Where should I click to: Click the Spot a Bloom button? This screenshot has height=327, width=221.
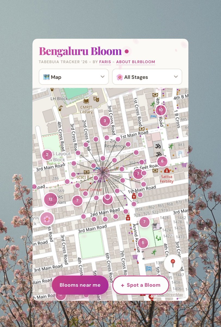point(141,285)
